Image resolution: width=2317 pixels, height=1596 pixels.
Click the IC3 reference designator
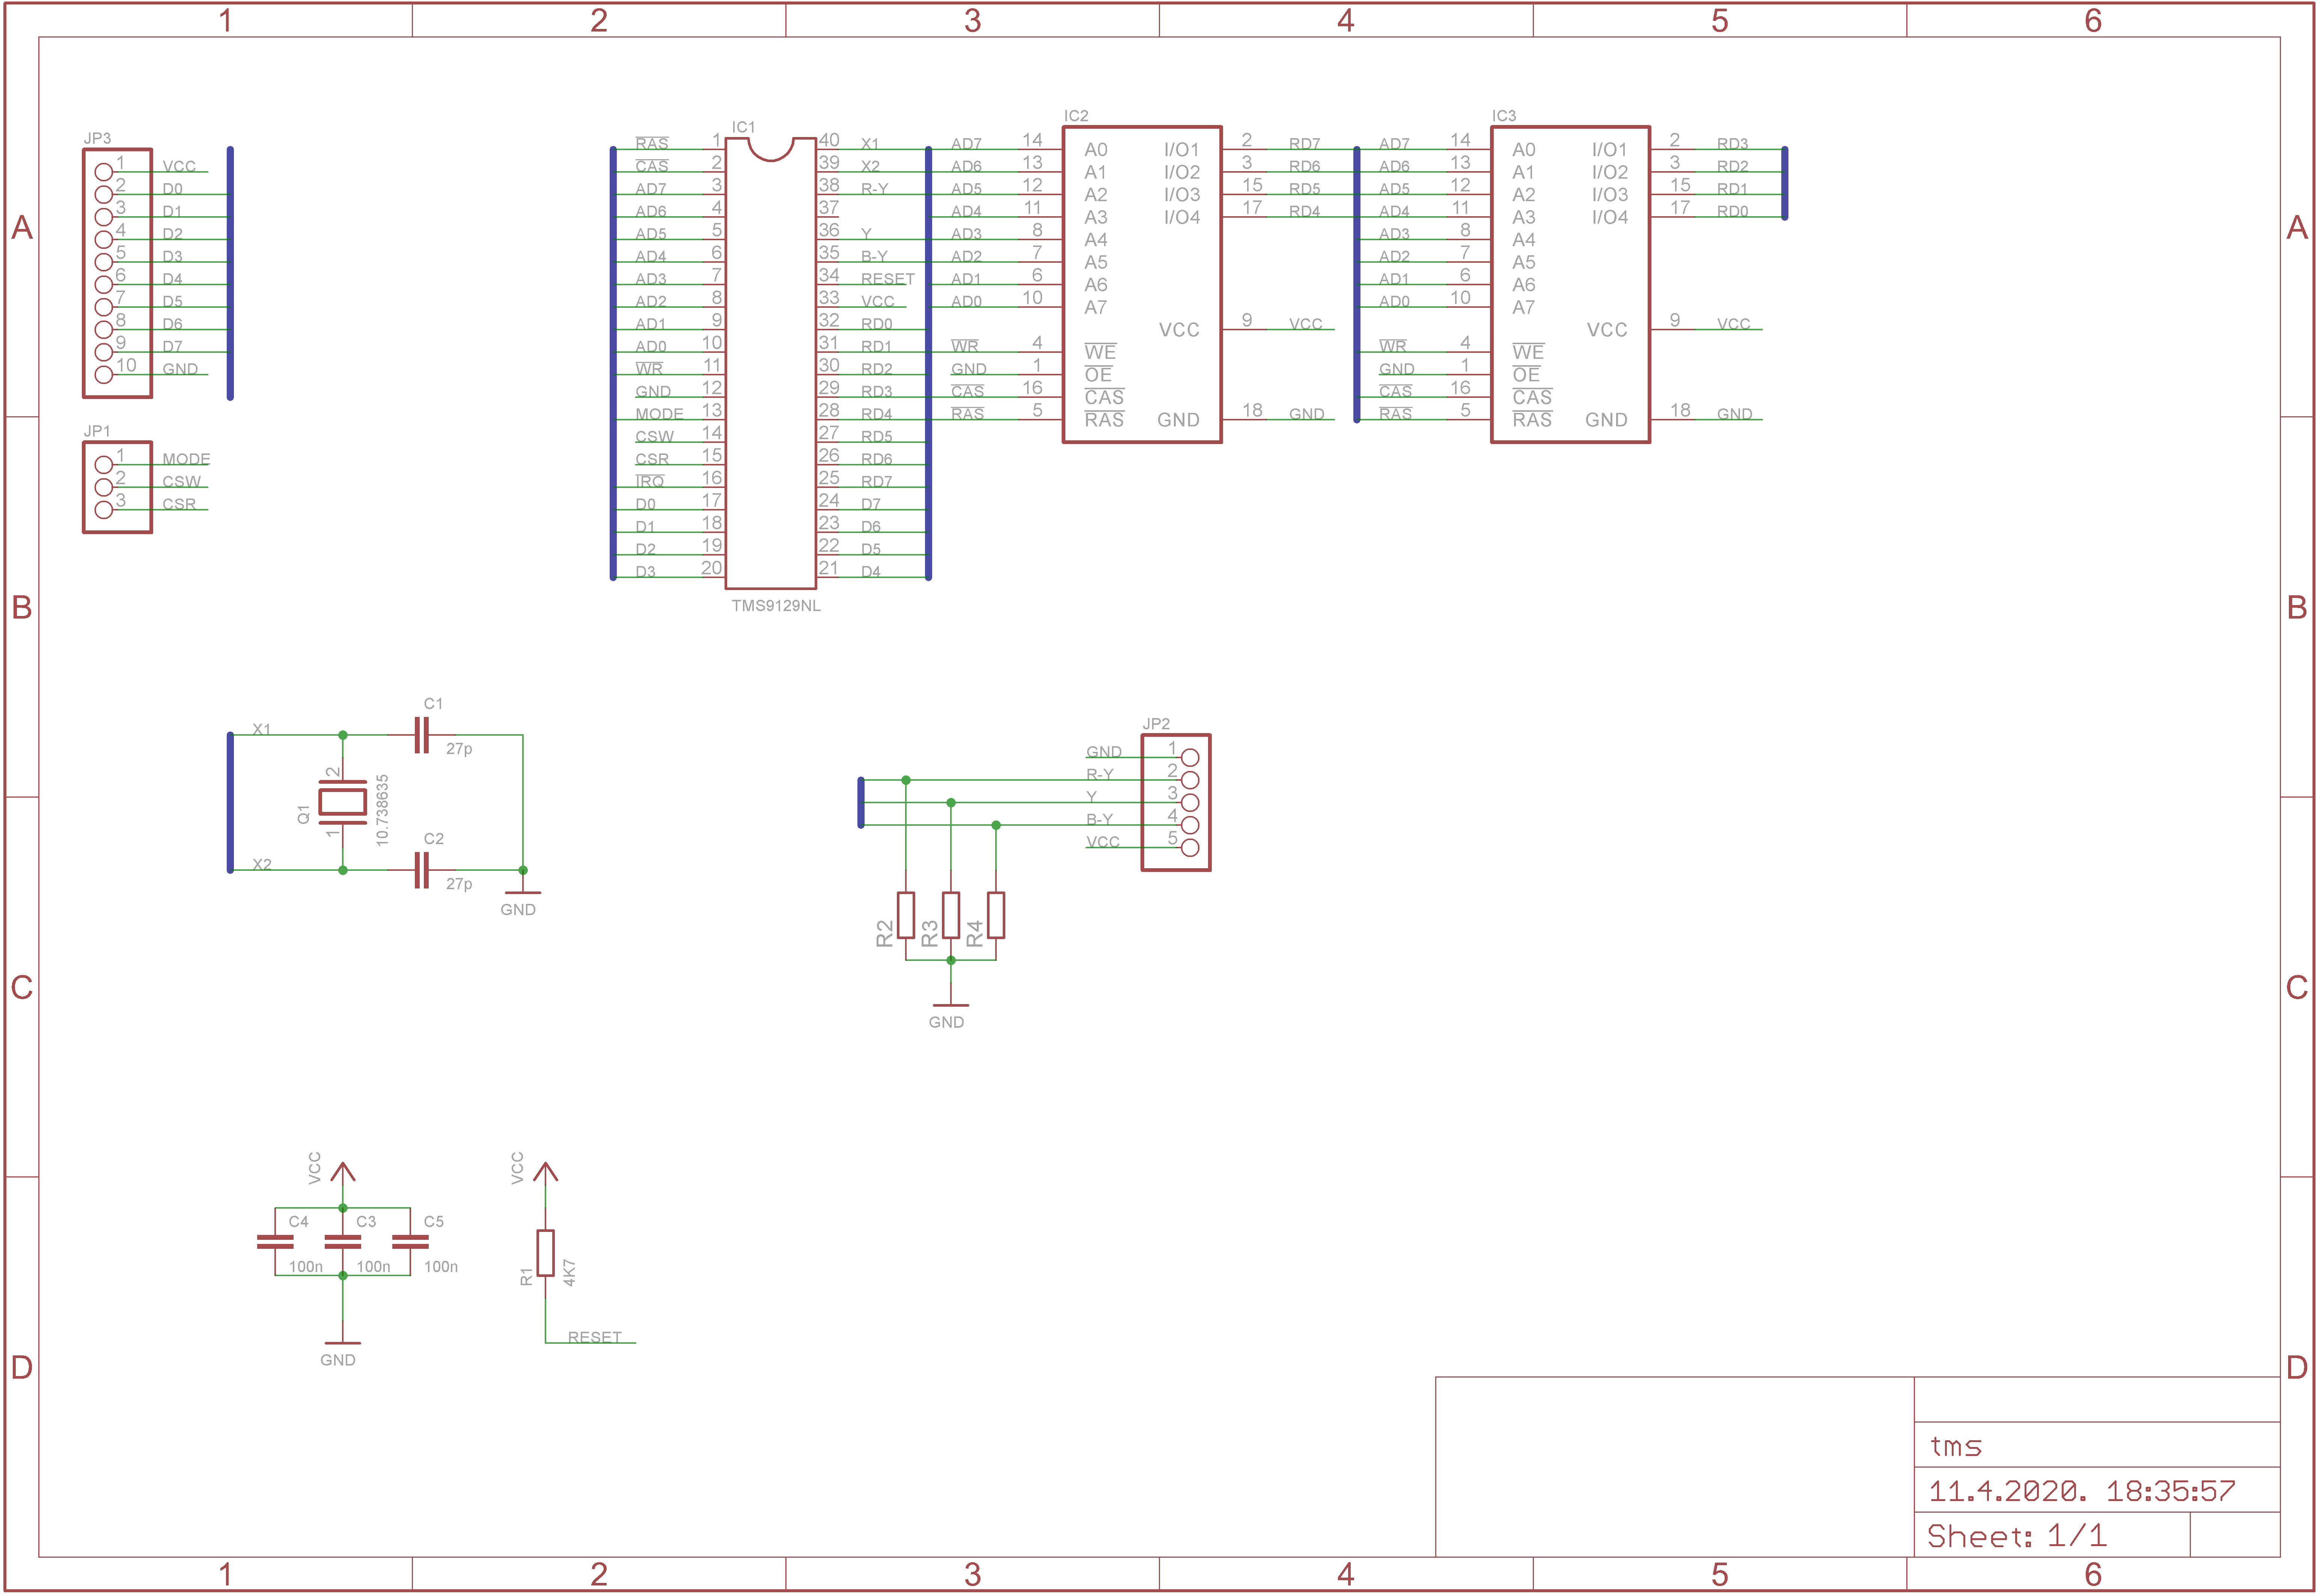tap(1504, 116)
